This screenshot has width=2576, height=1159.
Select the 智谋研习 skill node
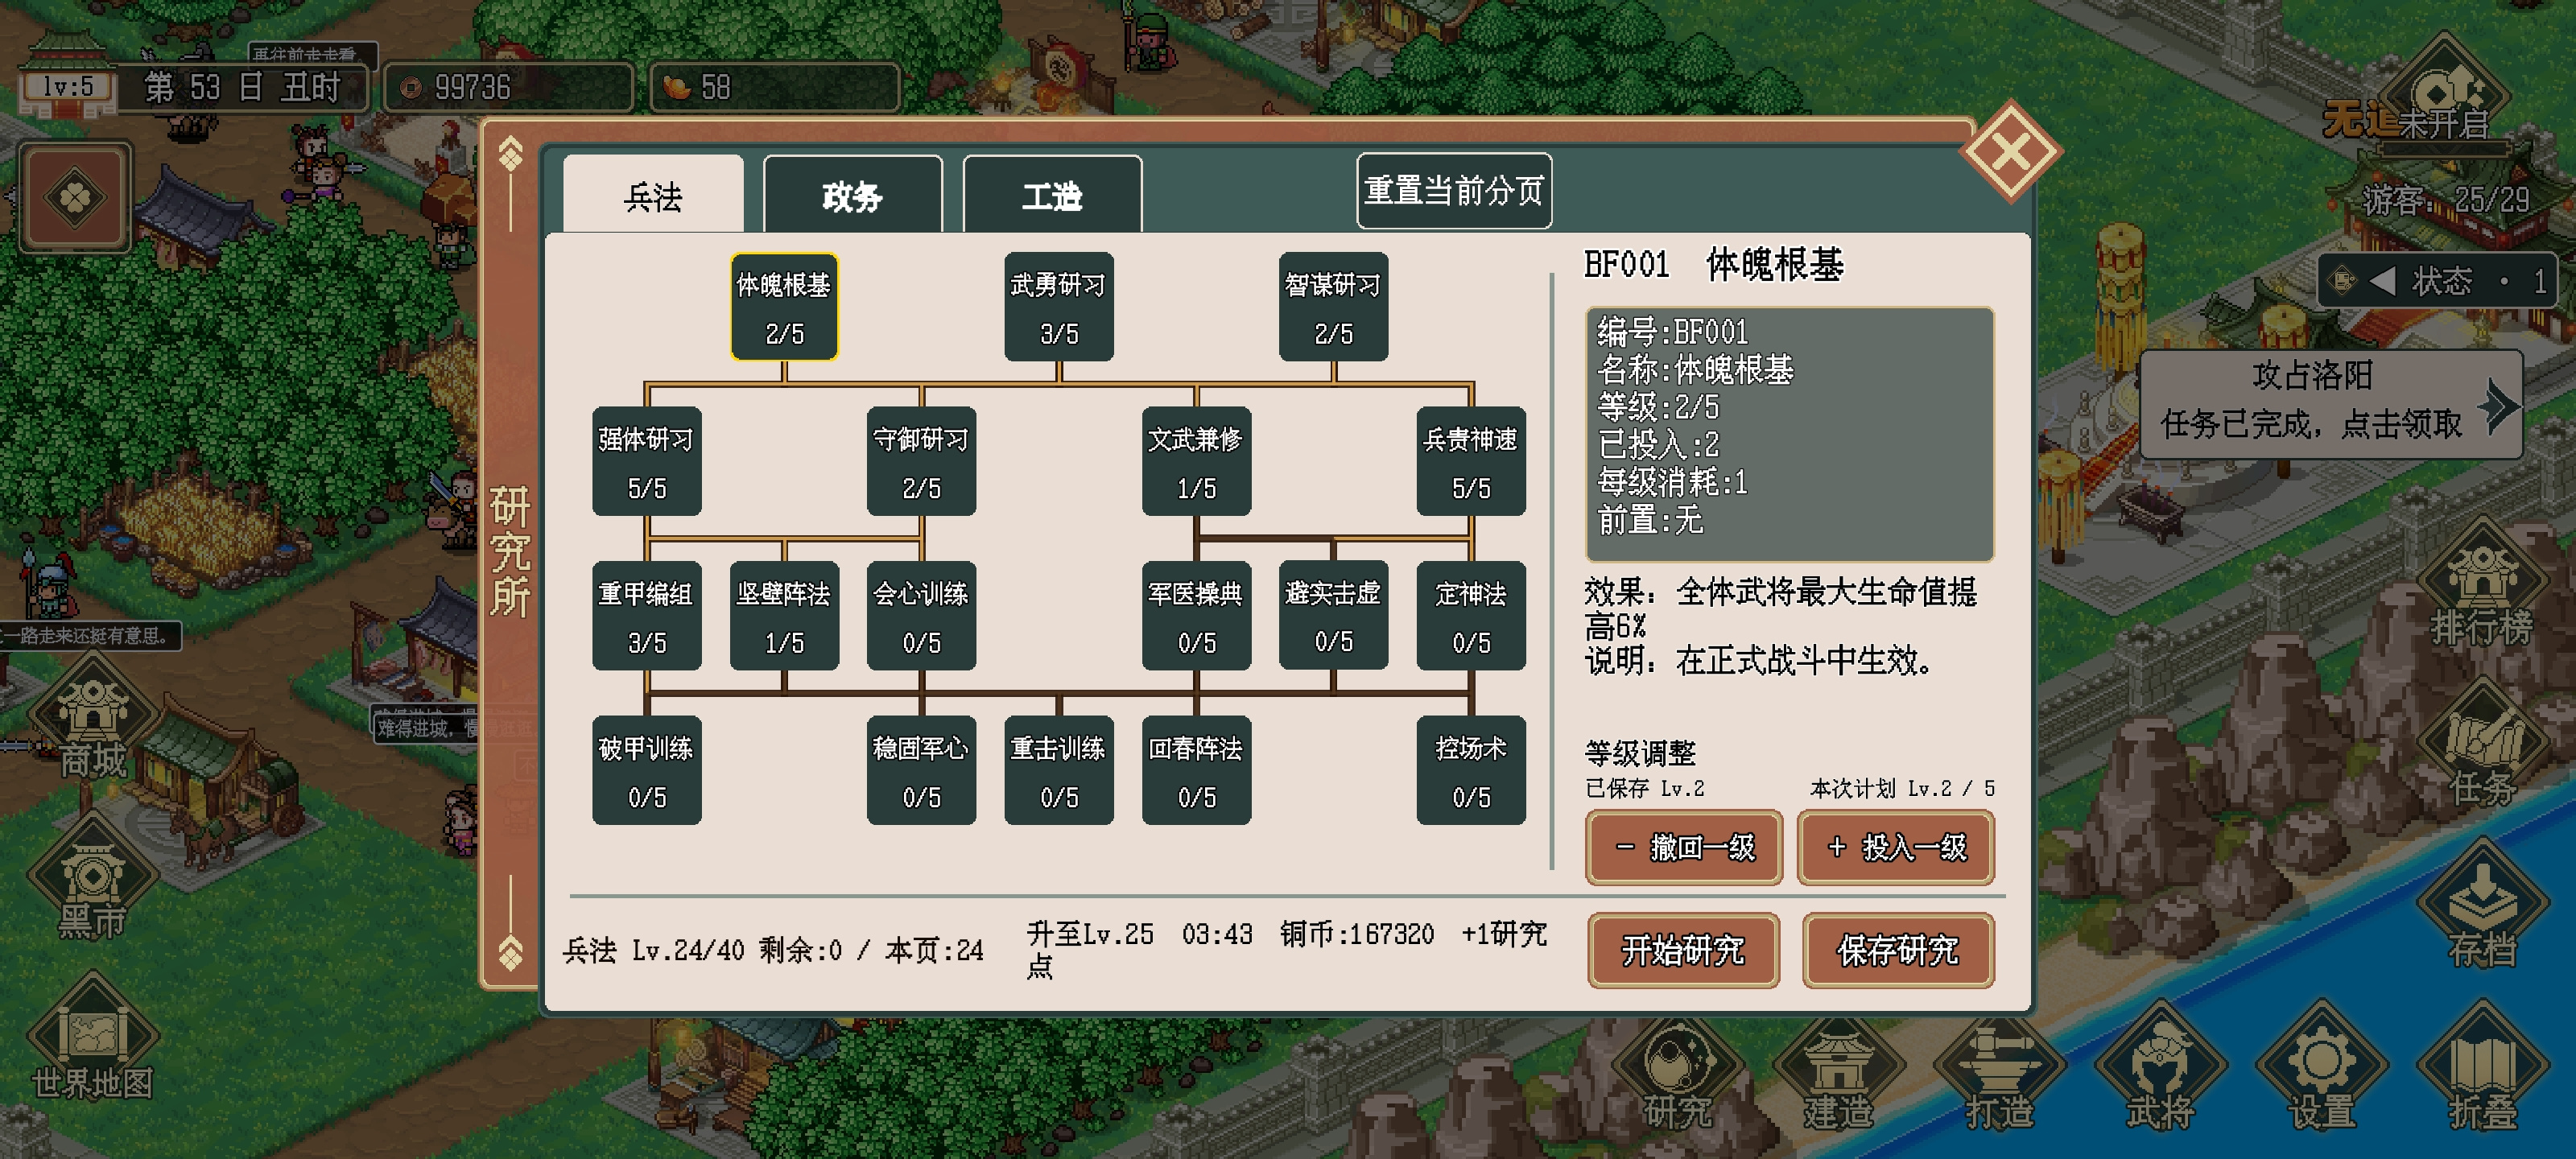point(1333,307)
